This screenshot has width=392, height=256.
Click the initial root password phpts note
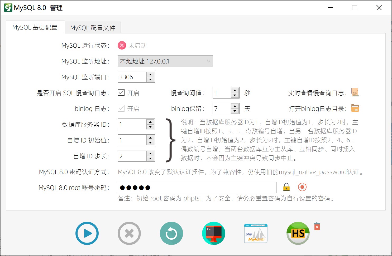(226, 198)
